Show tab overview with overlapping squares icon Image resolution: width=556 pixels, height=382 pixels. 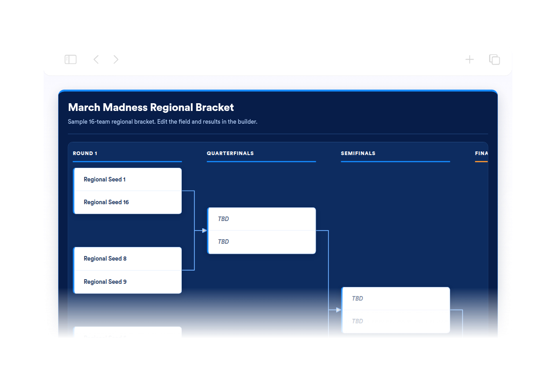coord(494,60)
